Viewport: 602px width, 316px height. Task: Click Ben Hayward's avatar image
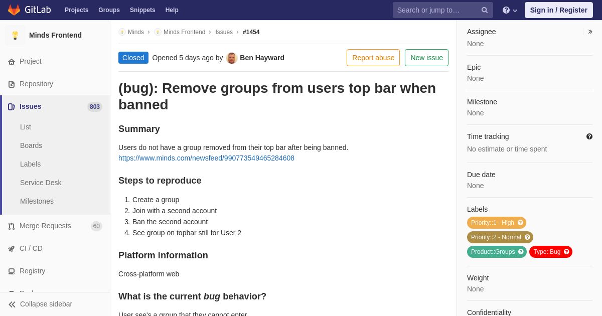(232, 58)
